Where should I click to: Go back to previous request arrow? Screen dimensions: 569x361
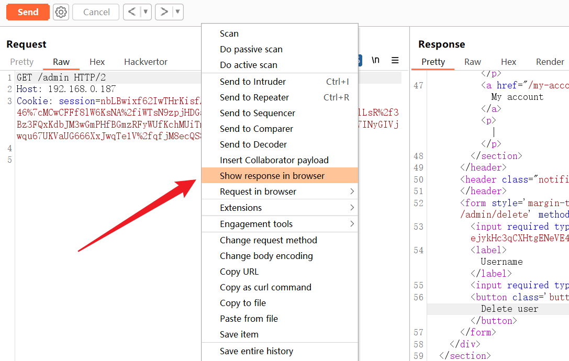click(x=132, y=12)
